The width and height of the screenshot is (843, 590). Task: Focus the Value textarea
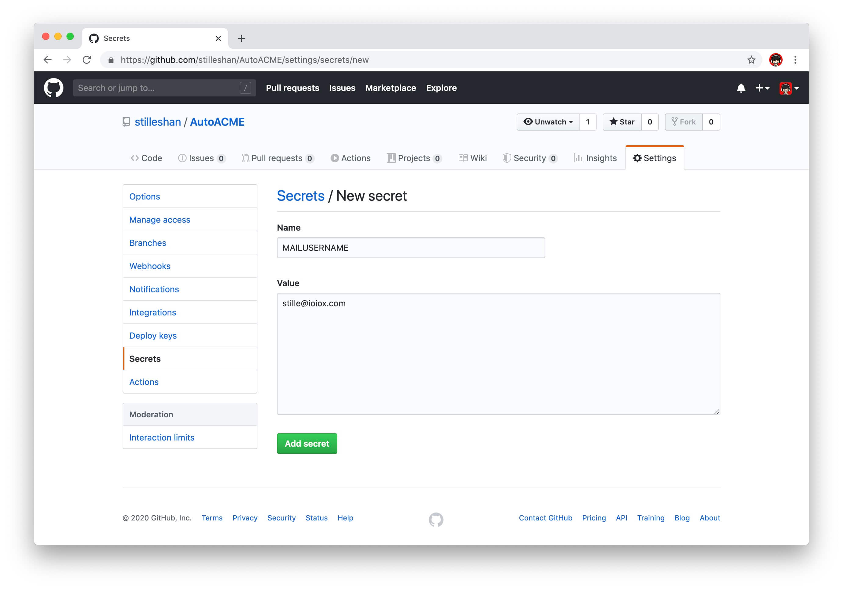(x=498, y=354)
